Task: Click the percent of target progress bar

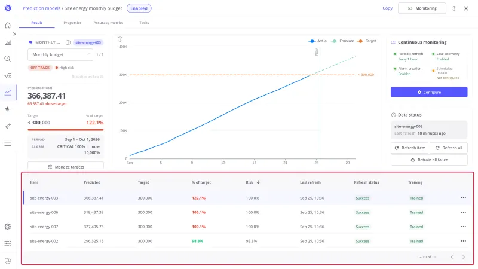Action: (x=66, y=130)
